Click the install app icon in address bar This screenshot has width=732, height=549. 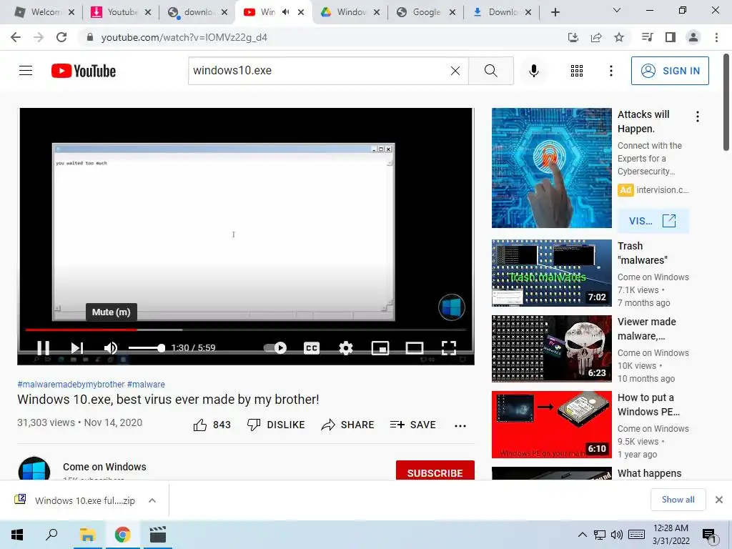point(573,37)
